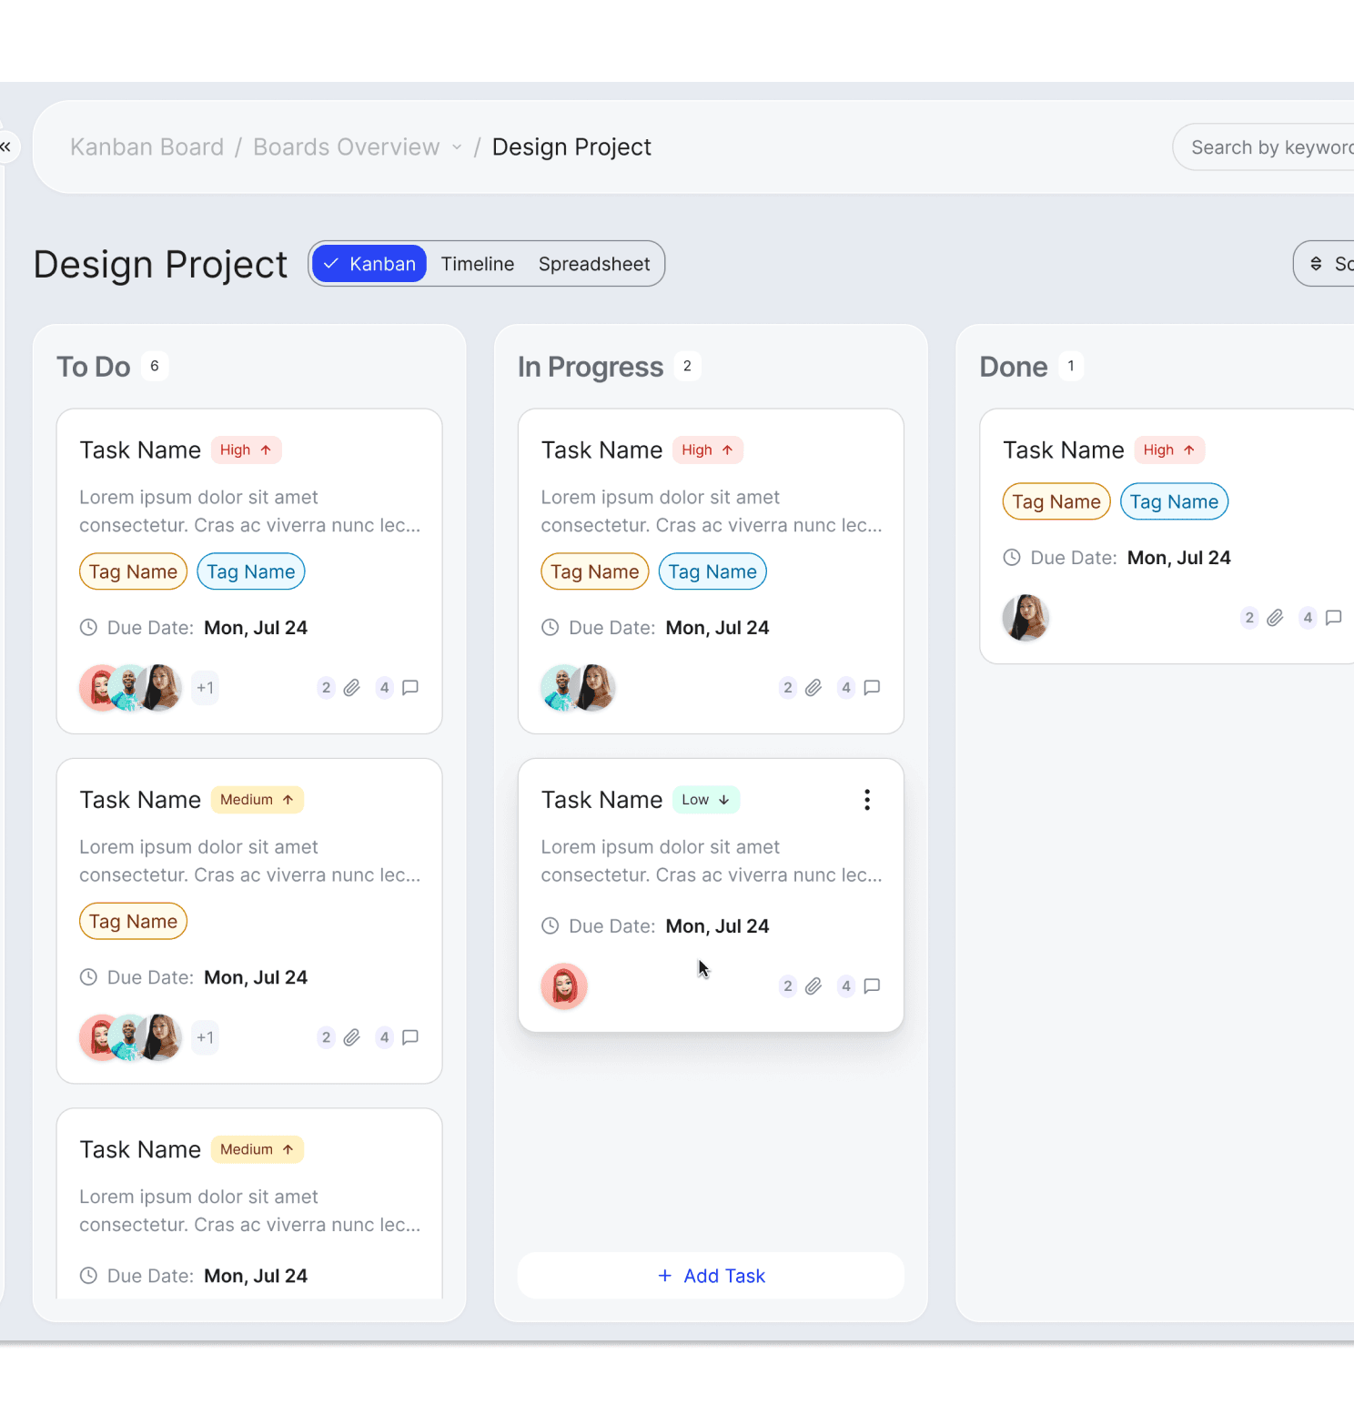Click the comment bubble on the Medium priority card
Viewport: 1354px width, 1425px height.
[410, 1037]
